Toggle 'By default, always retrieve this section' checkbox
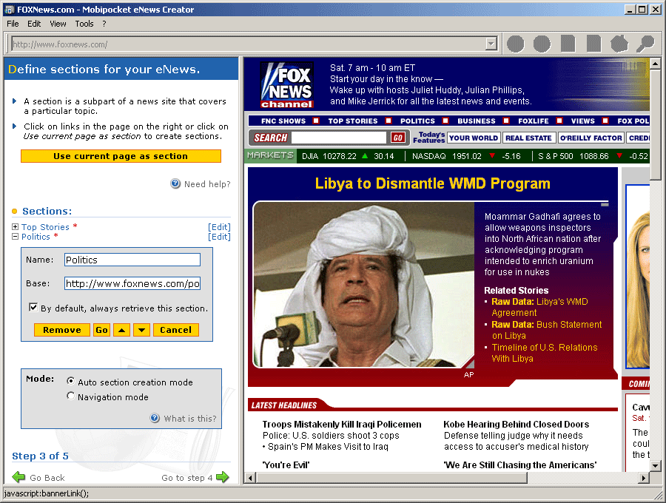 pos(33,307)
